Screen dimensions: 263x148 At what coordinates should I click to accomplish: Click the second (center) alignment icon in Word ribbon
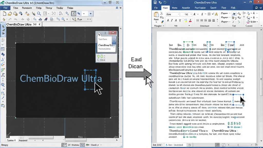click(202, 21)
